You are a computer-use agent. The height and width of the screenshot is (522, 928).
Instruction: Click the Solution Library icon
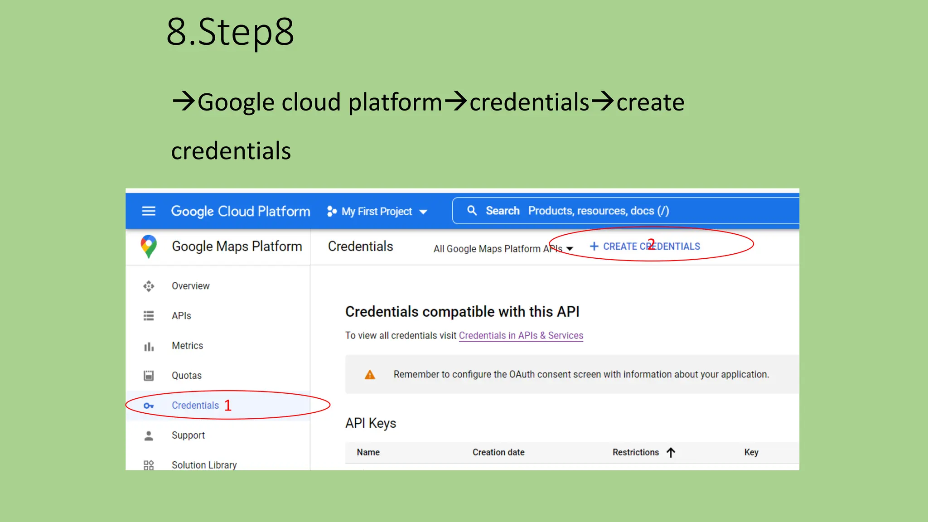pyautogui.click(x=149, y=465)
